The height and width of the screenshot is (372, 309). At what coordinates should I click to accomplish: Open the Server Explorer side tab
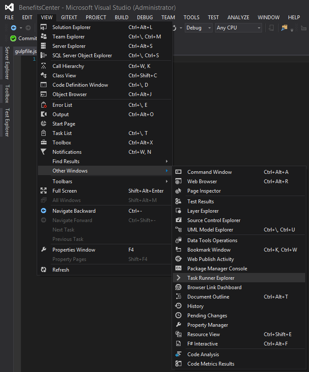7,63
